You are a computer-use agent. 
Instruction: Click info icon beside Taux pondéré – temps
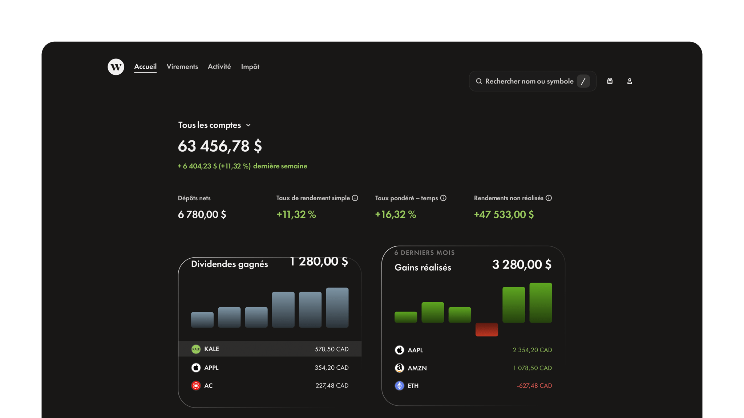coord(443,198)
